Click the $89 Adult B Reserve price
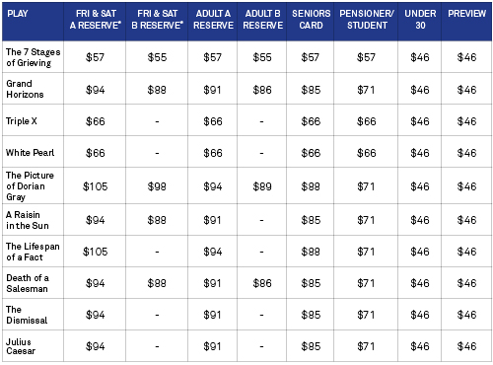Viewport: 493px width, 365px height. (262, 186)
